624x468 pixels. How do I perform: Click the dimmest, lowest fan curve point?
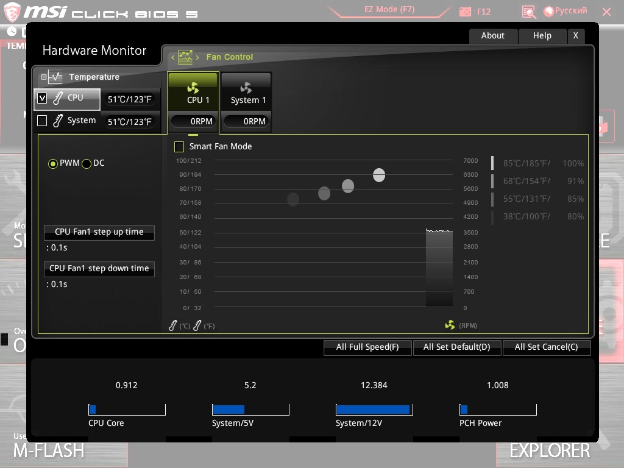293,199
